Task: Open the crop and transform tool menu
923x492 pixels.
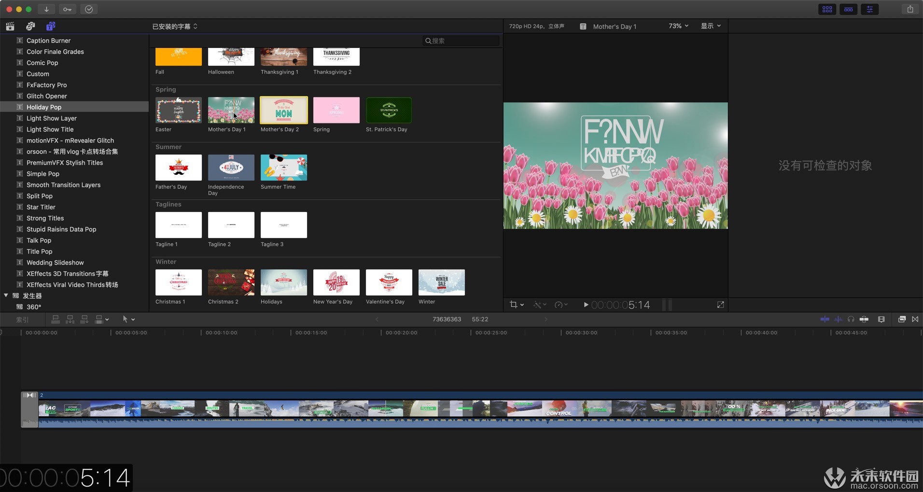Action: (x=517, y=305)
